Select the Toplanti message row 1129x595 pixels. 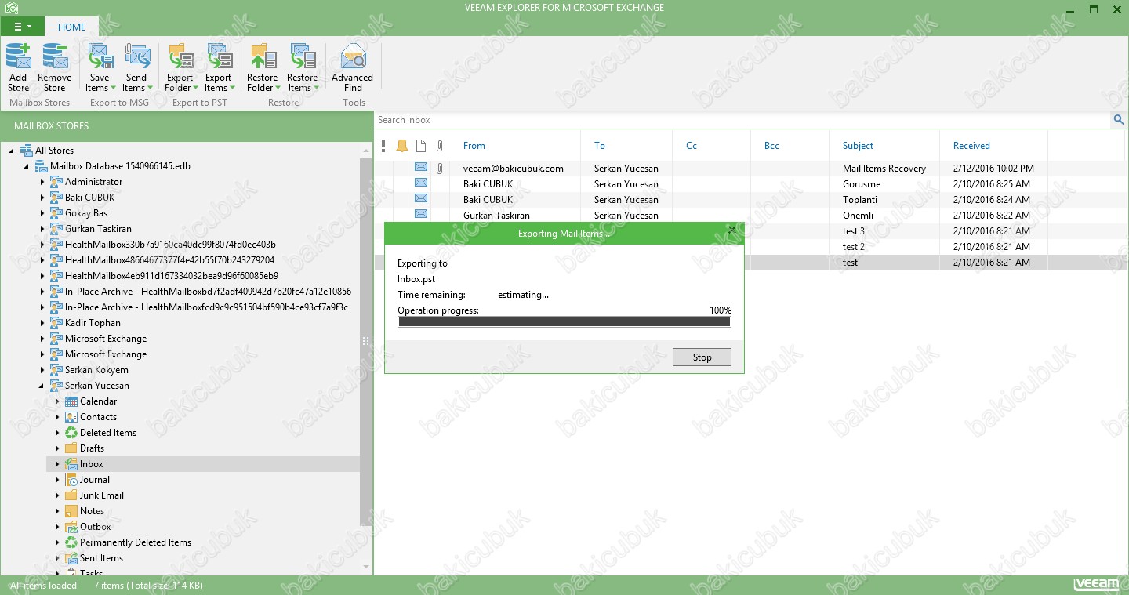pos(750,199)
